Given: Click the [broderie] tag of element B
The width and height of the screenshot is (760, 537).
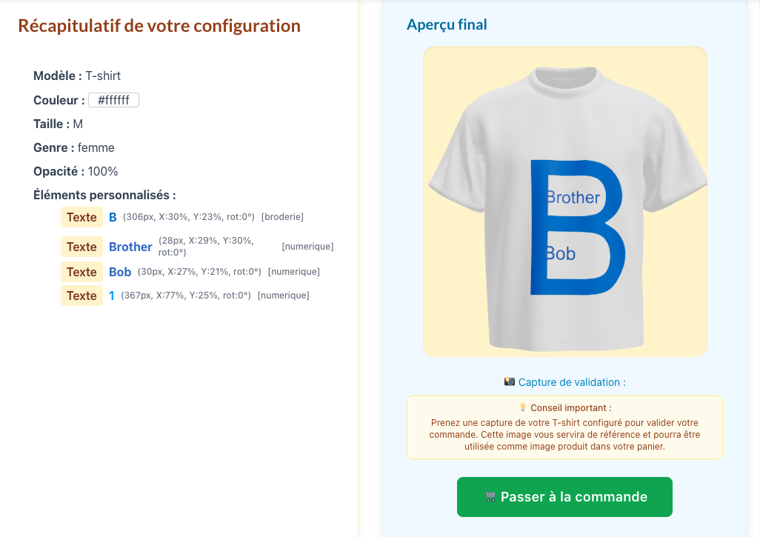Looking at the screenshot, I should (x=282, y=217).
